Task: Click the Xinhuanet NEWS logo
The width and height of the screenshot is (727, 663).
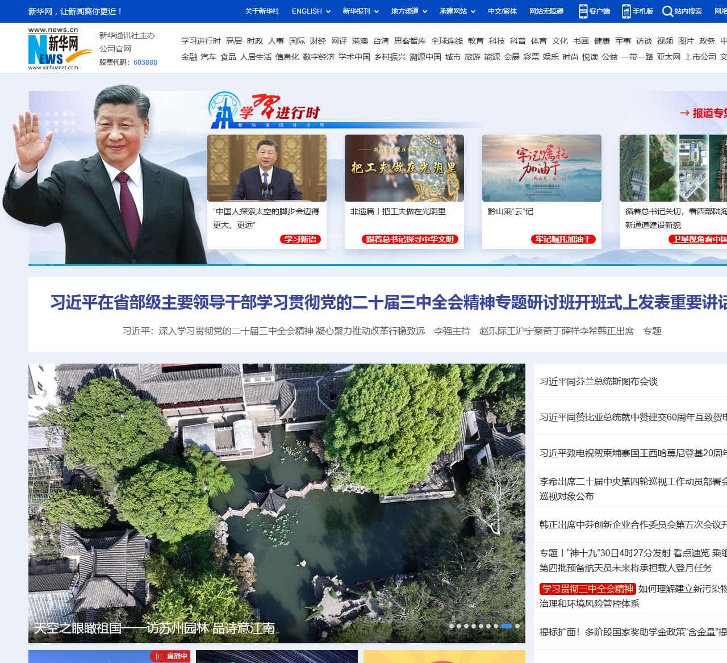Action: click(53, 49)
